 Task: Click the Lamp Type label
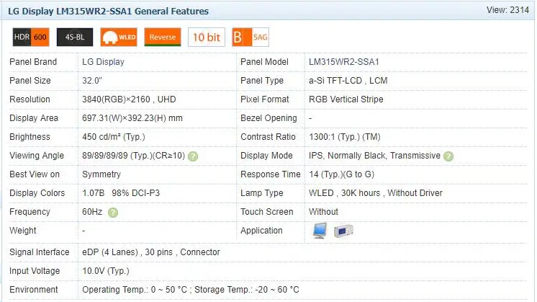coord(261,193)
